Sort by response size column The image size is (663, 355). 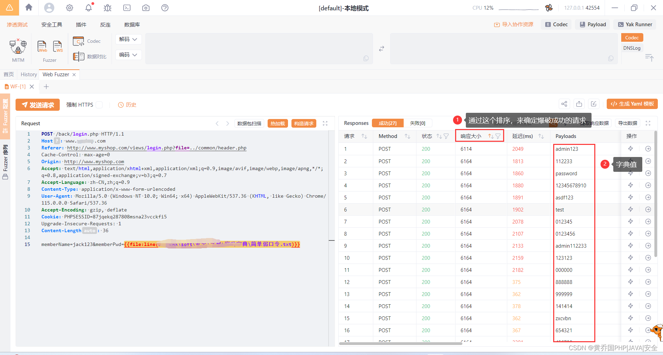click(x=491, y=136)
